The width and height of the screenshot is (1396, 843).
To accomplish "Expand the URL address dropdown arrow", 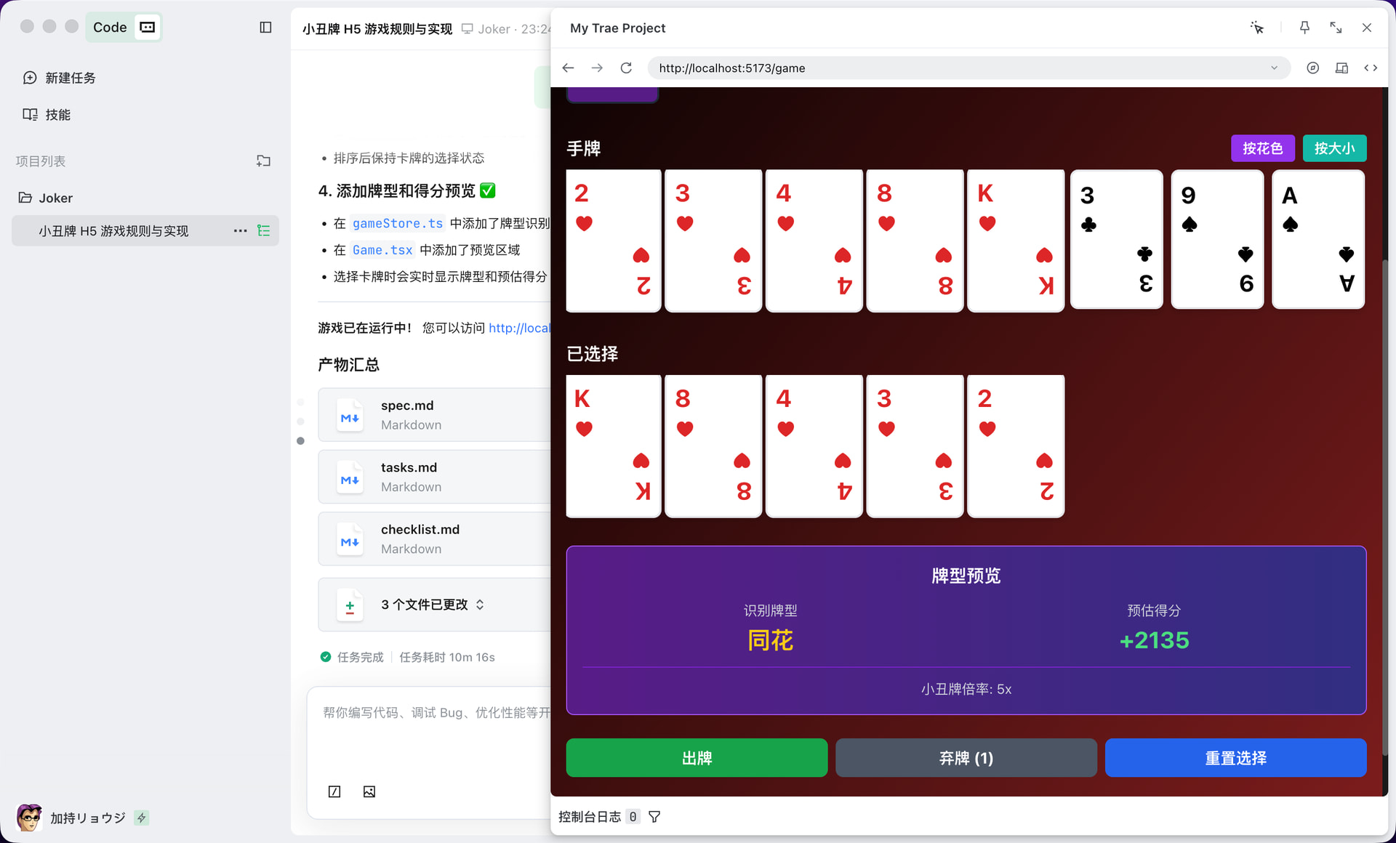I will [1274, 68].
